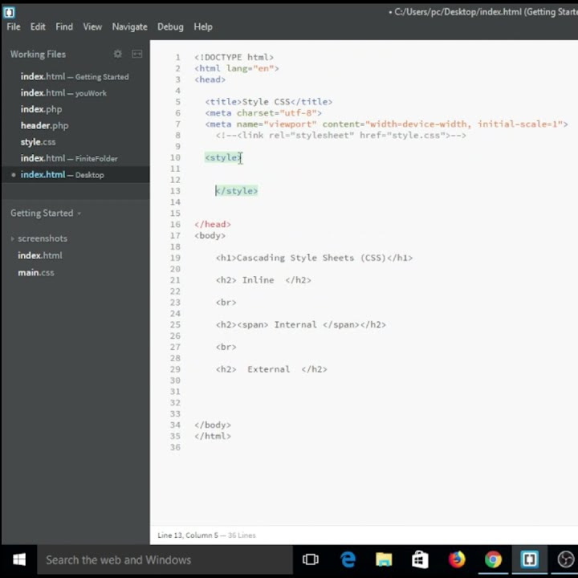Click the Working Files header label
This screenshot has height=578, width=578.
coord(38,55)
